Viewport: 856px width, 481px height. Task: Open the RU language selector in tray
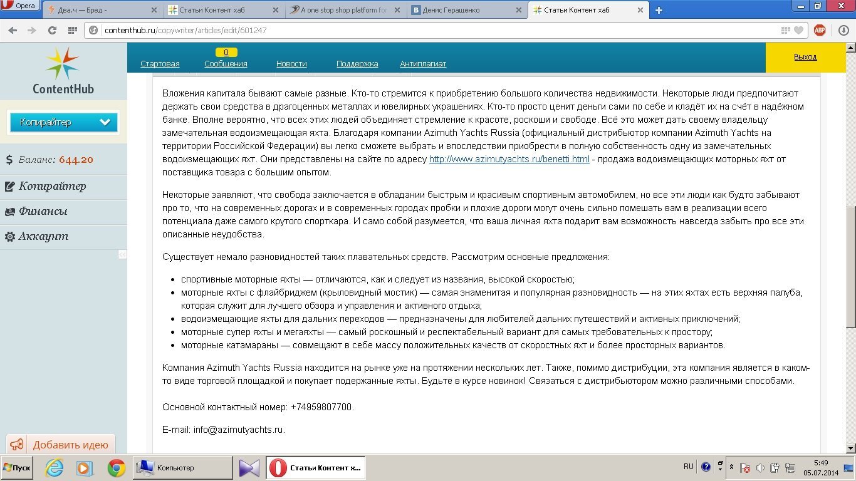coord(689,467)
